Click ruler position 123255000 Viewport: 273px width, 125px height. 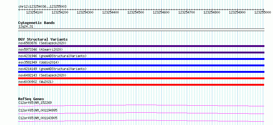(x=263, y=12)
